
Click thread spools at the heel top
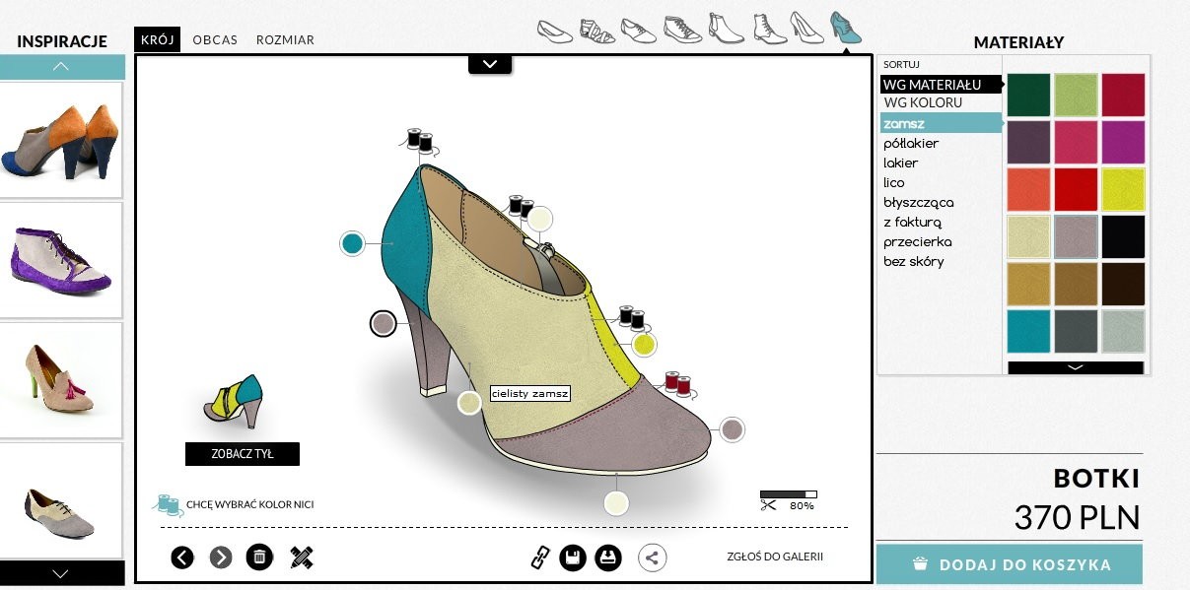click(x=420, y=140)
